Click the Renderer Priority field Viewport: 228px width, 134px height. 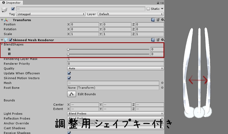(115, 64)
